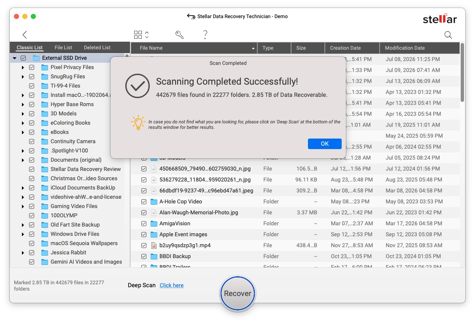Click the Apple Event images folder icon
Screen dimensions: 475x331
pos(154,235)
